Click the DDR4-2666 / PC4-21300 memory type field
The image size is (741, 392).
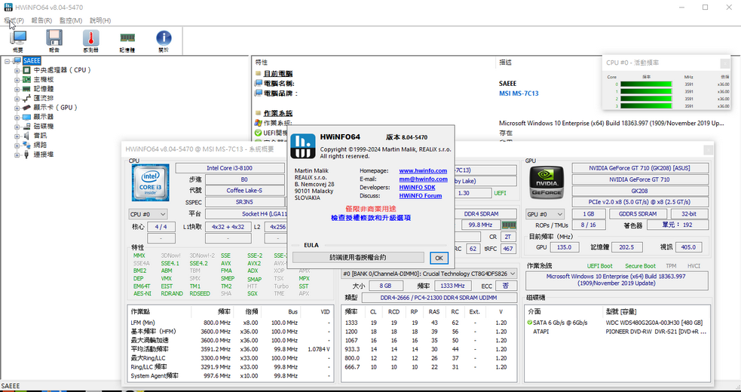(x=439, y=298)
